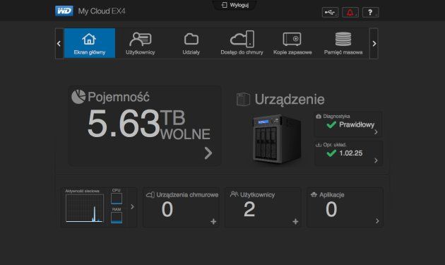The width and height of the screenshot is (445, 265).
Task: Click the Użytkownicy people icon in tile
Action: tap(234, 194)
